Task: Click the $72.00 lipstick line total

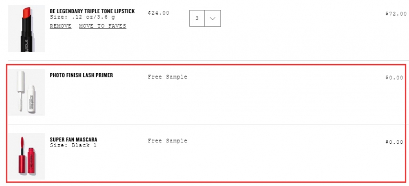Action: [396, 14]
